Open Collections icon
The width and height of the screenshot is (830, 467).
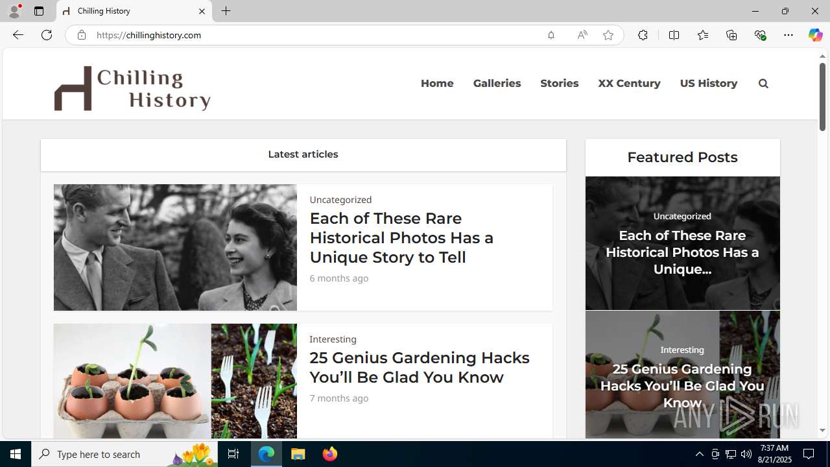731,35
